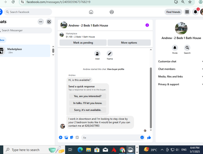The width and height of the screenshot is (203, 154).
Task: Open the volume control in system tray
Action: point(177,150)
